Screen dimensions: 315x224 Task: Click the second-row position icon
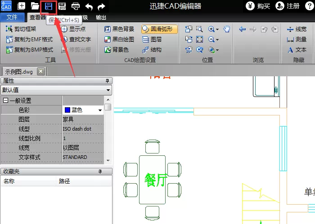point(189,39)
